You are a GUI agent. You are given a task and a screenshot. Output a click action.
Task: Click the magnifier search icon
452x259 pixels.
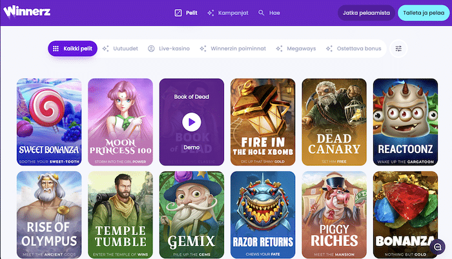(x=261, y=13)
